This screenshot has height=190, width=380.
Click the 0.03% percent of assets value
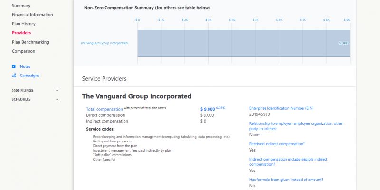pyautogui.click(x=221, y=108)
